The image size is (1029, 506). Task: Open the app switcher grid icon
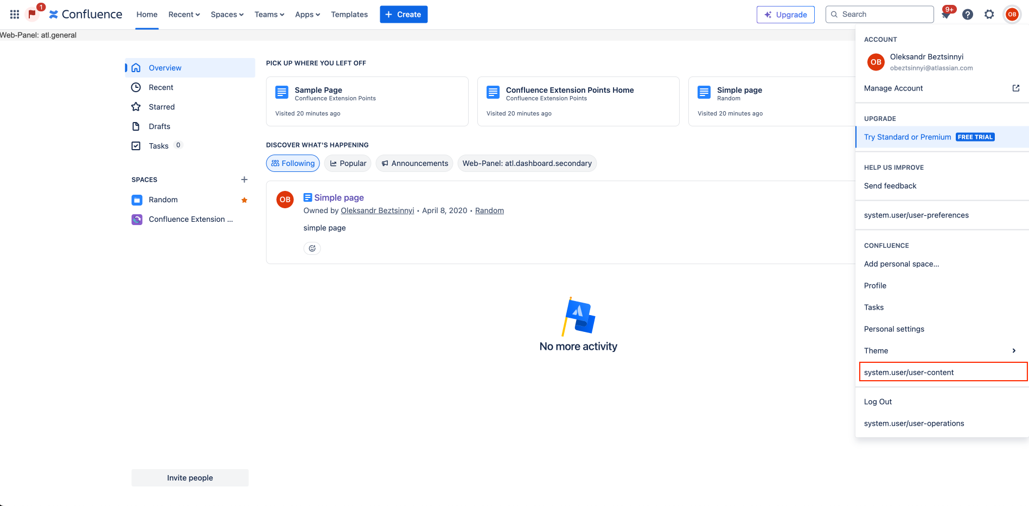click(15, 15)
